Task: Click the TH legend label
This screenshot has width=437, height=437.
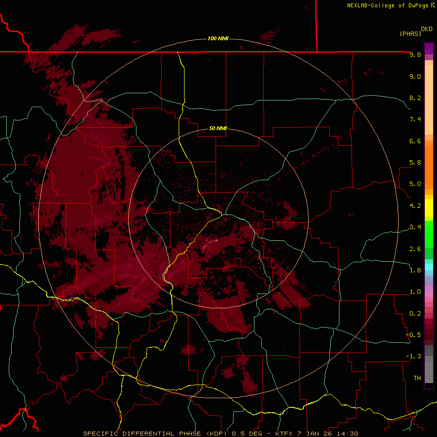Action: coord(417,378)
